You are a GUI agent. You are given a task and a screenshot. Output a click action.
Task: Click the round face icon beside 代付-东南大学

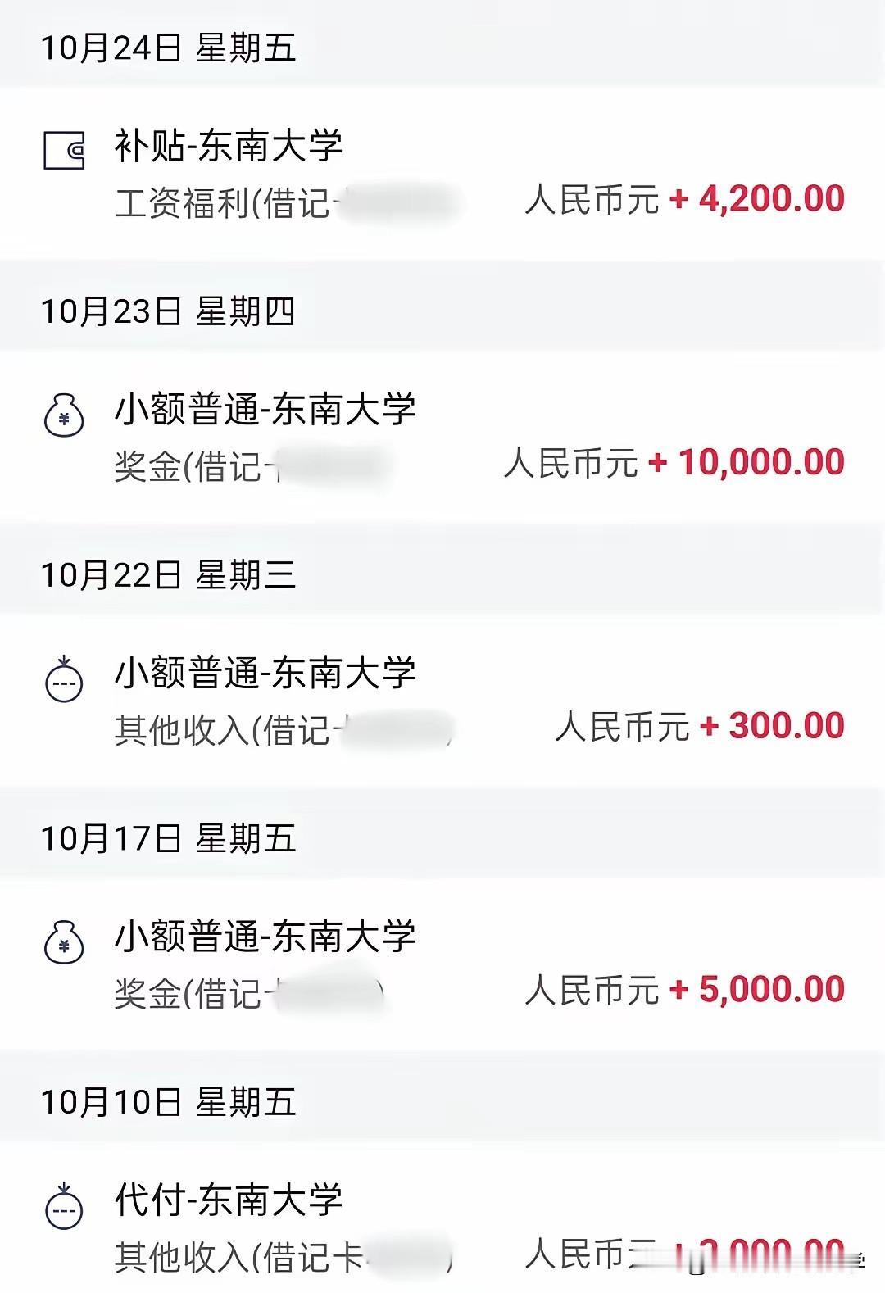coord(64,1206)
